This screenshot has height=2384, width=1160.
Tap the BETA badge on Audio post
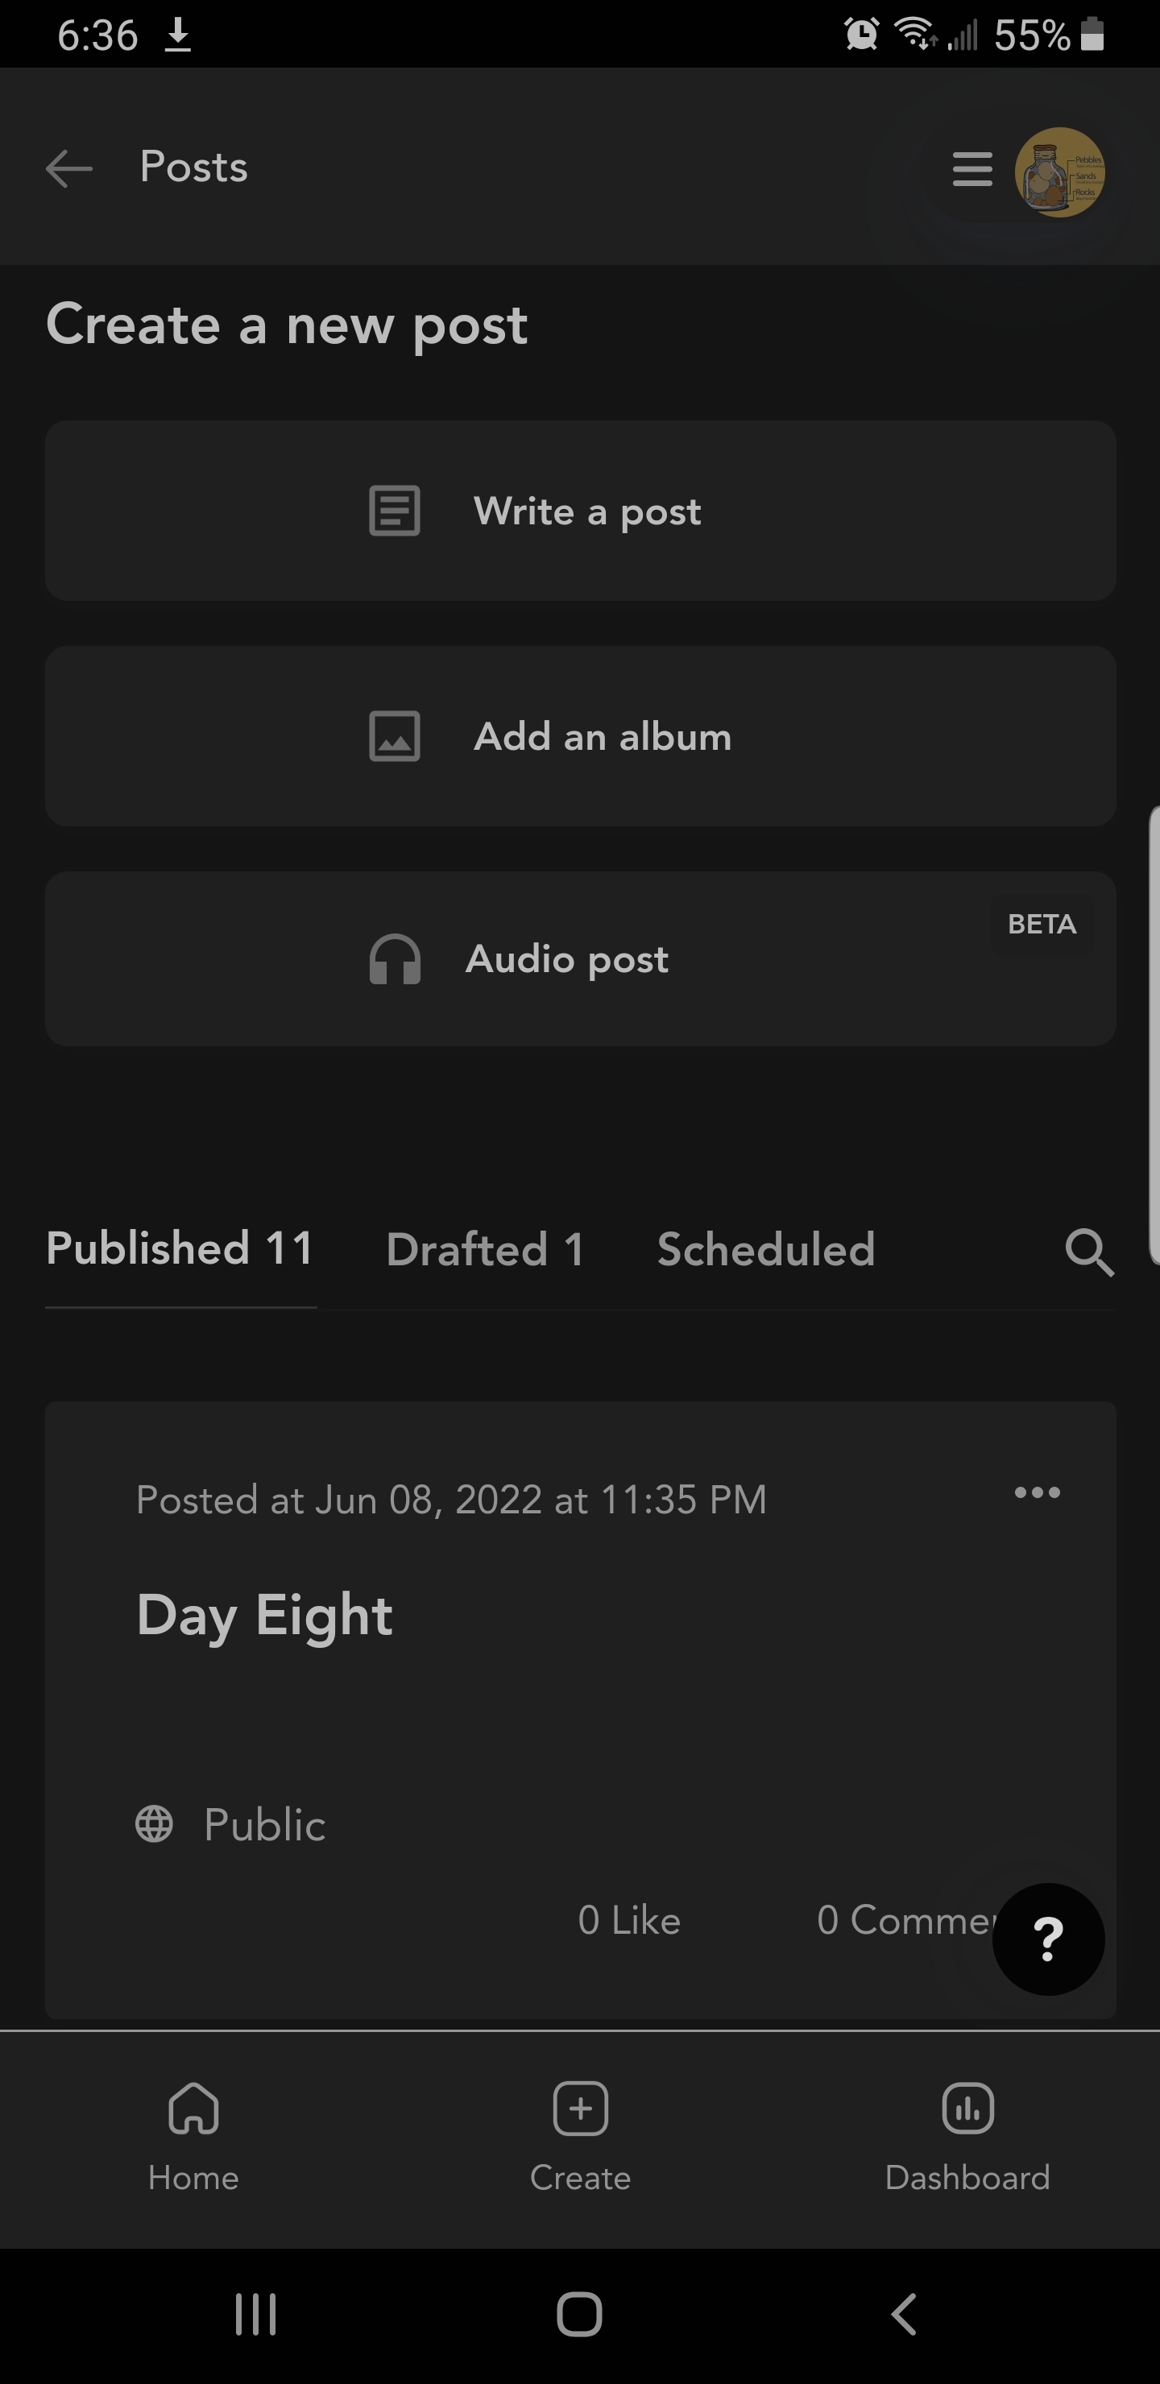coord(1042,924)
